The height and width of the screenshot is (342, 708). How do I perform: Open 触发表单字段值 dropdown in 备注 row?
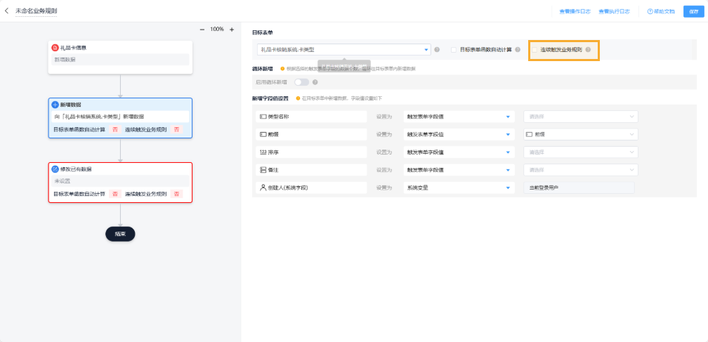coord(459,170)
